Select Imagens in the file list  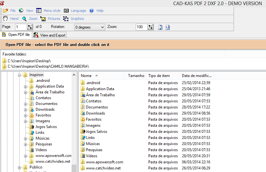click(x=93, y=125)
